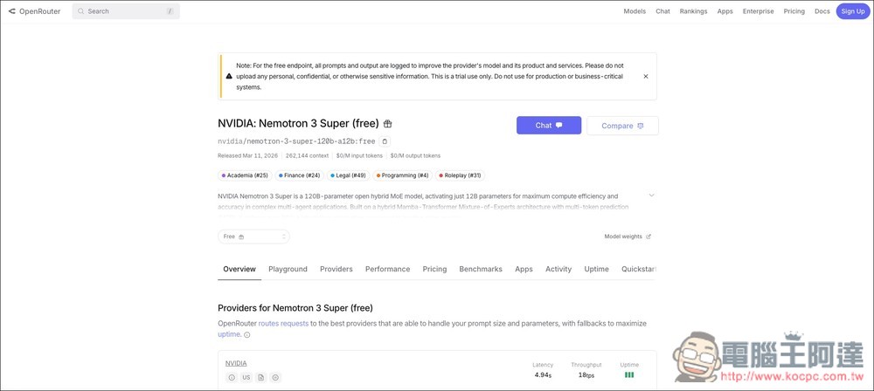Click the warning triangle icon in the note
The width and height of the screenshot is (874, 391).
tap(229, 76)
